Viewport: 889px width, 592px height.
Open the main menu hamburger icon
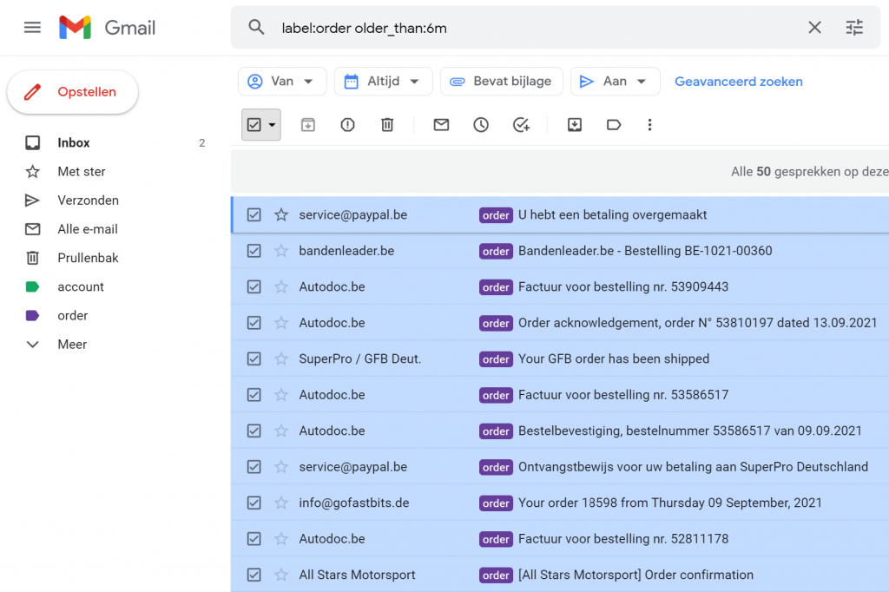[32, 27]
